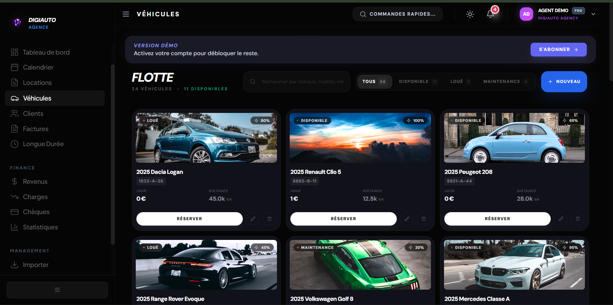The width and height of the screenshot is (613, 305).
Task: Reserve the 2025 Peugeot 208
Action: click(497, 219)
